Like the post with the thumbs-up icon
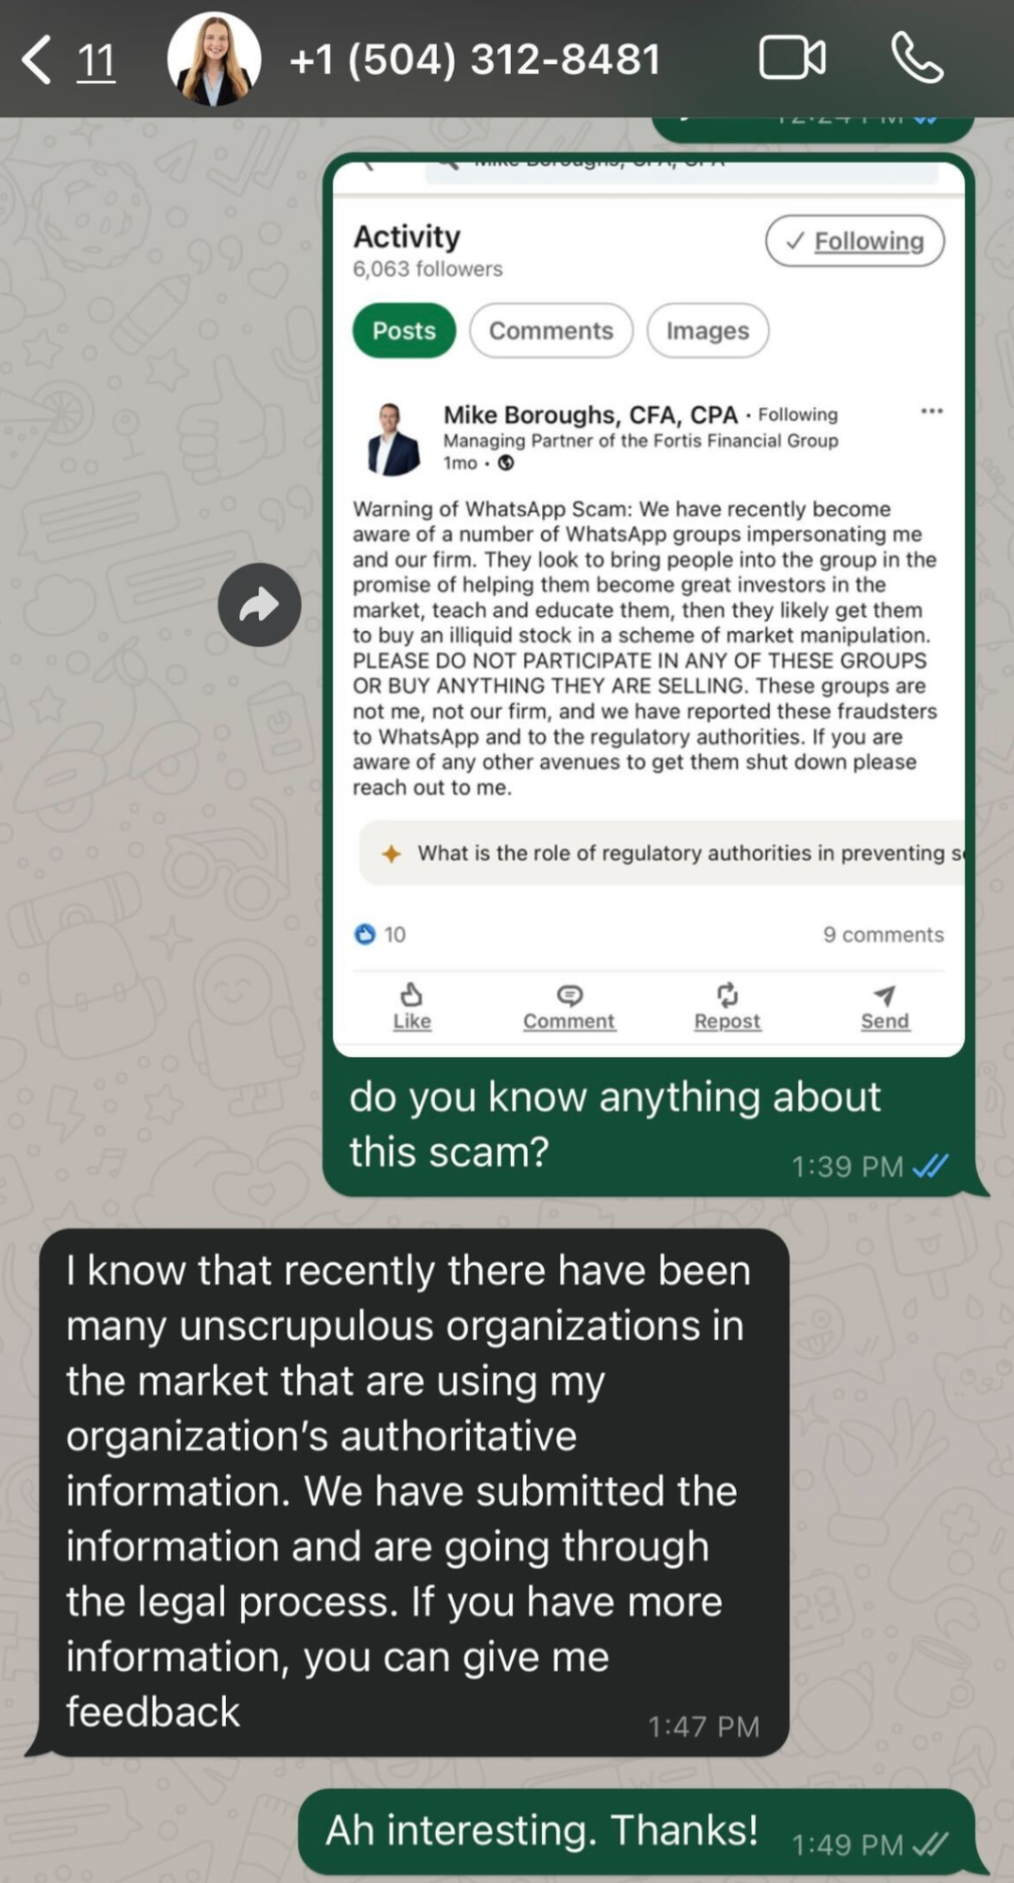This screenshot has width=1014, height=1883. (x=412, y=1007)
